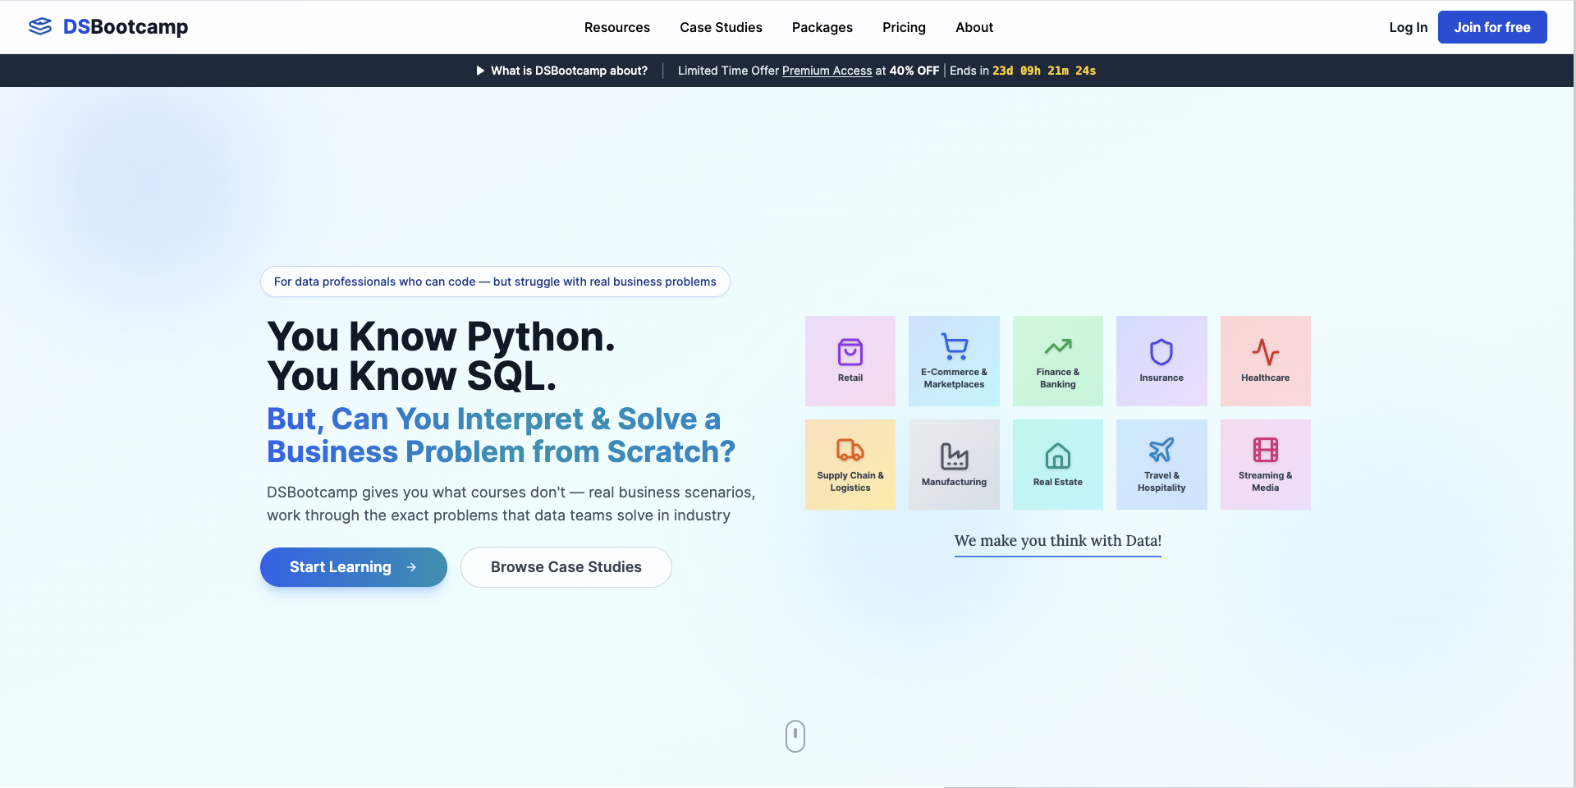Viewport: 1576px width, 788px height.
Task: Go to the Pricing page
Action: (x=904, y=27)
